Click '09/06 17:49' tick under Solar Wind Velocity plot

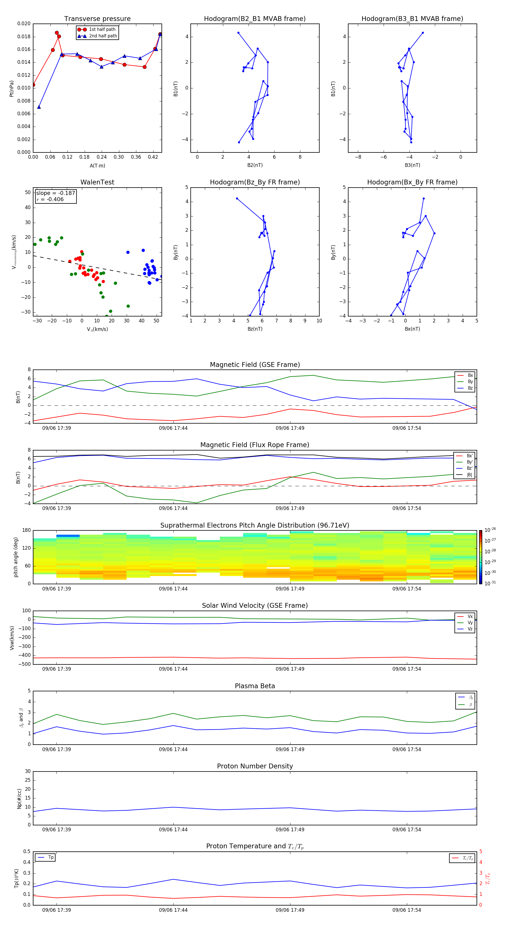290,669
